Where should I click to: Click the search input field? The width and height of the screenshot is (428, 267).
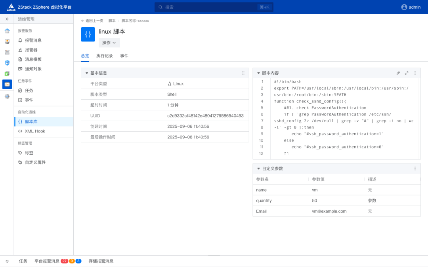point(214,7)
